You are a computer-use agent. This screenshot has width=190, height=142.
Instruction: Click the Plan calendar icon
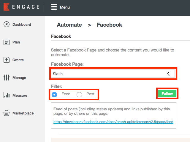pyautogui.click(x=7, y=42)
